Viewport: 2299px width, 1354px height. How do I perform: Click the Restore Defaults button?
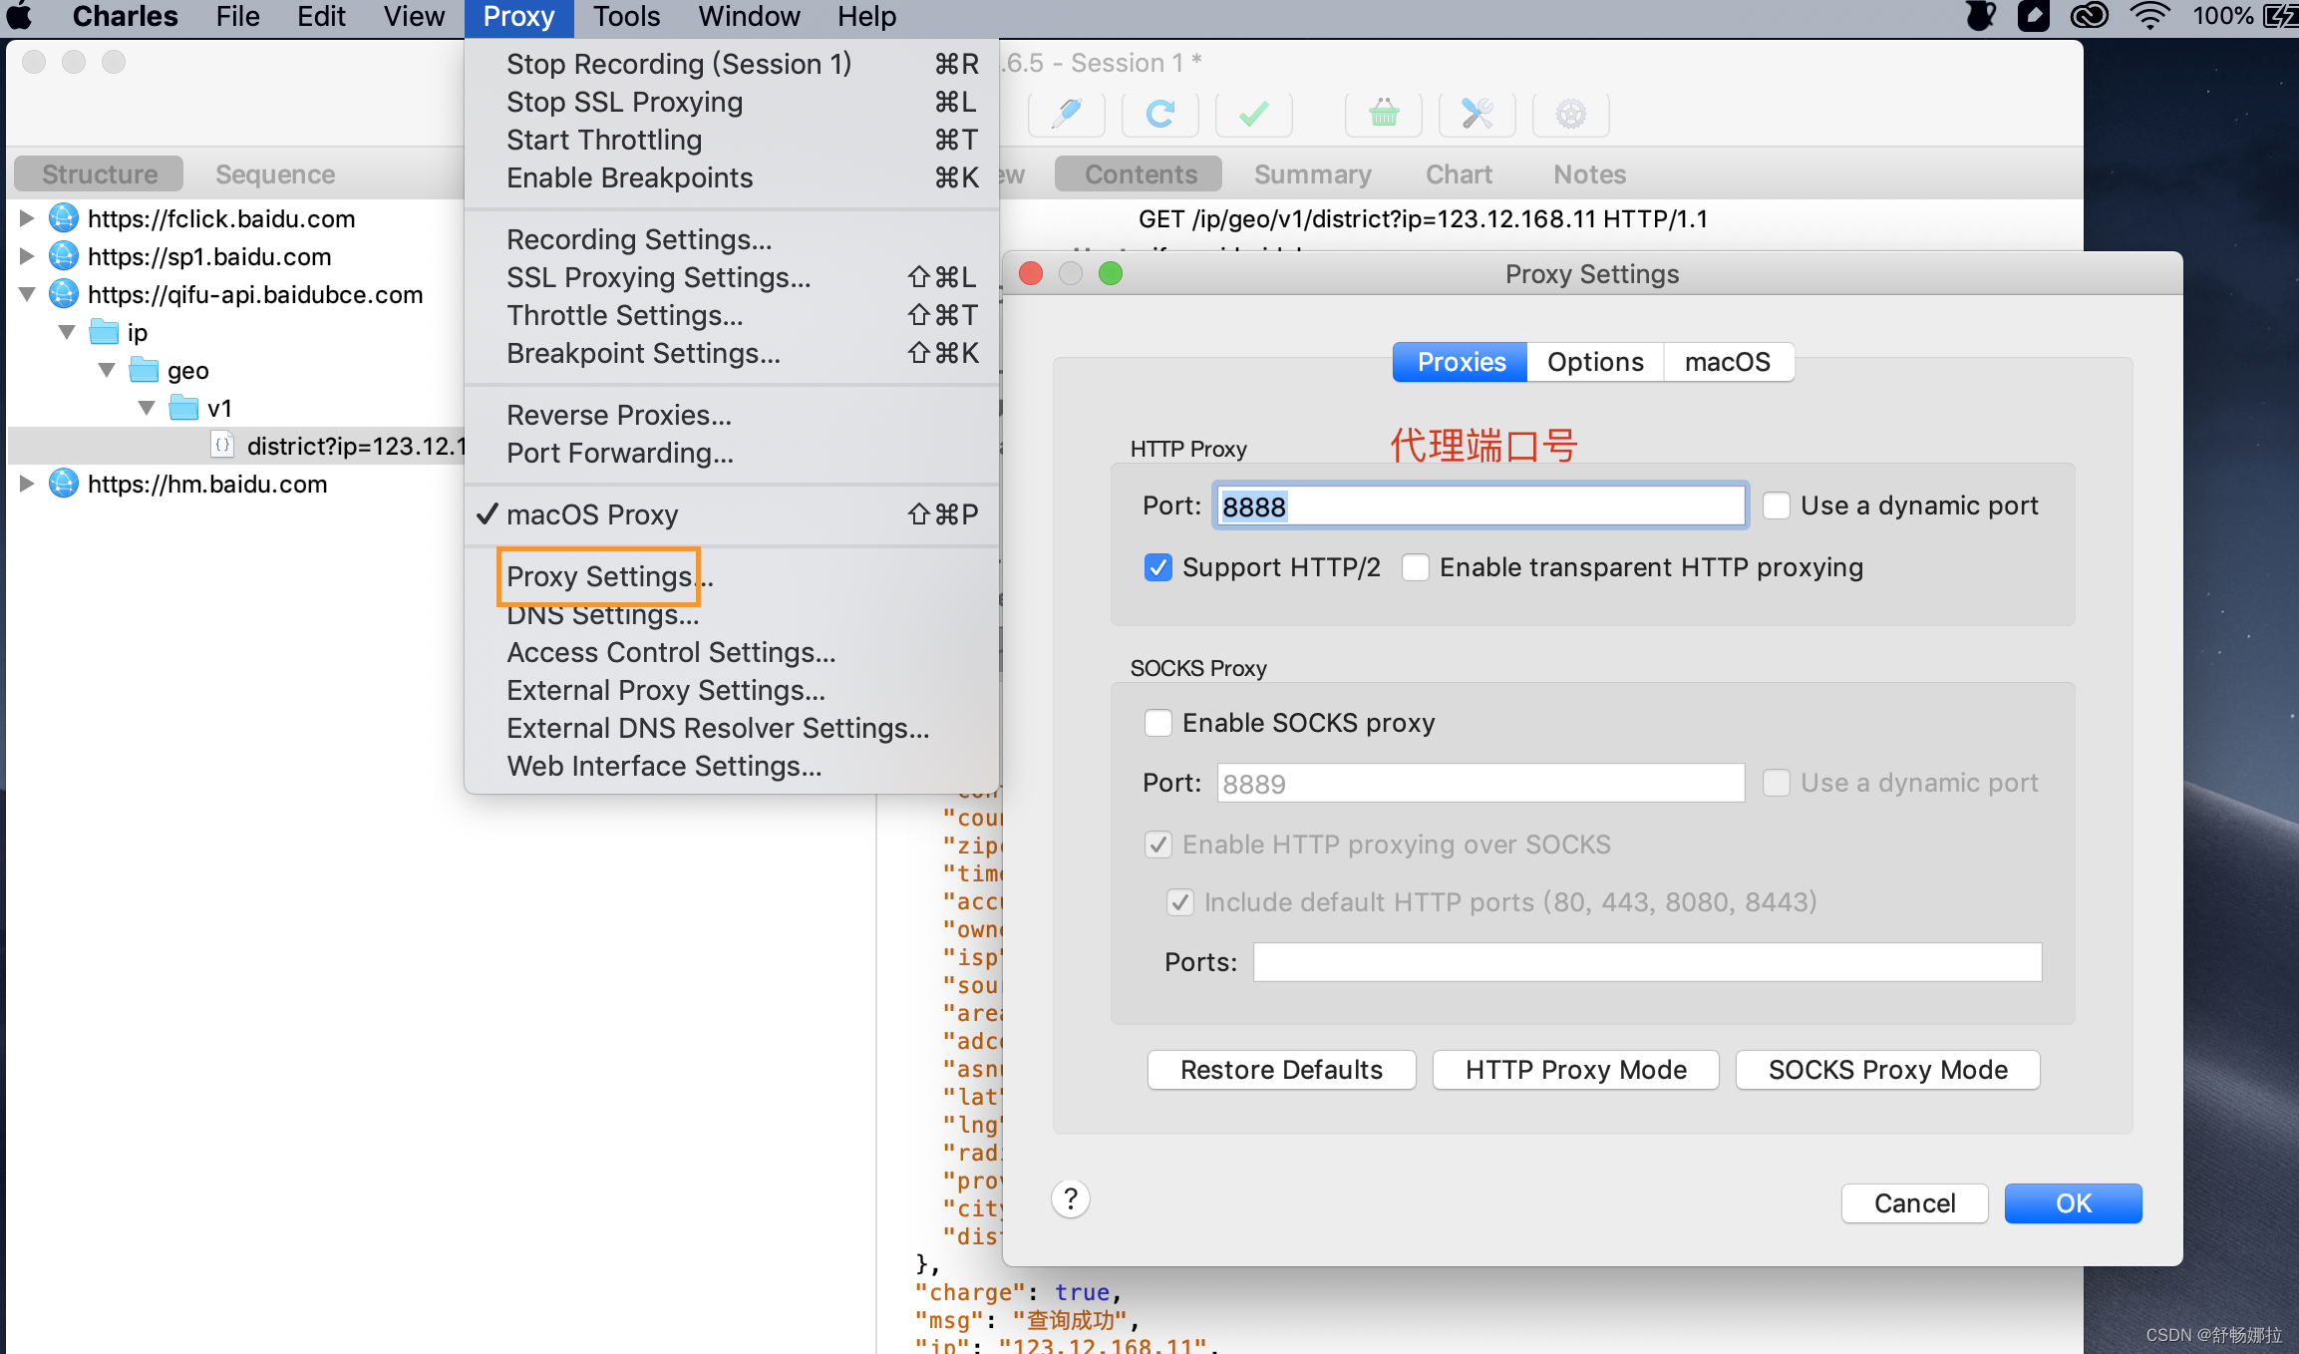(1281, 1070)
